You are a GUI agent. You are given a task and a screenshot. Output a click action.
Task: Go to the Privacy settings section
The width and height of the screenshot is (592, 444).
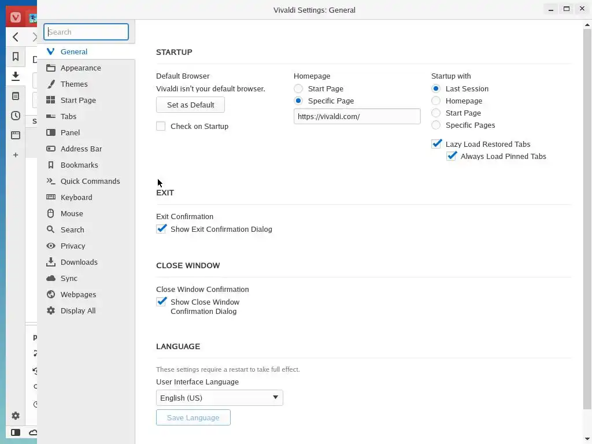(x=72, y=246)
